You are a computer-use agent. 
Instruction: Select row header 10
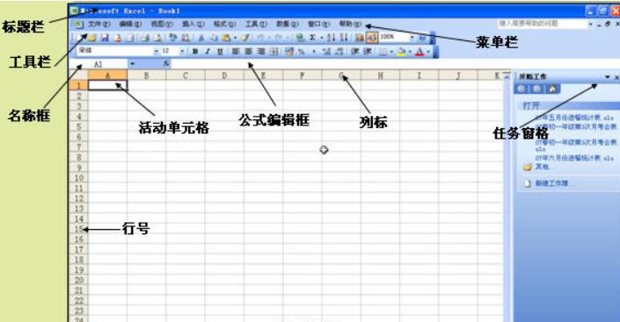click(x=79, y=178)
